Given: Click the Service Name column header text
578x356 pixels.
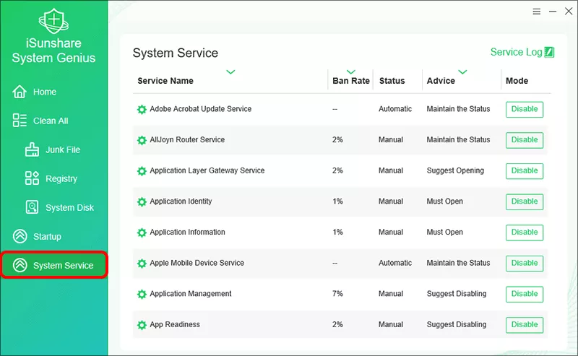Looking at the screenshot, I should [x=165, y=81].
